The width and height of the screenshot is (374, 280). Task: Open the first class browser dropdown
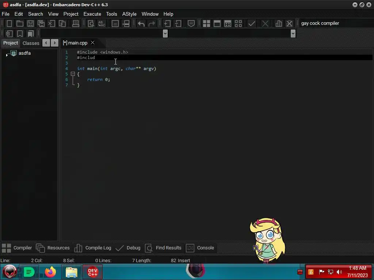[165, 34]
